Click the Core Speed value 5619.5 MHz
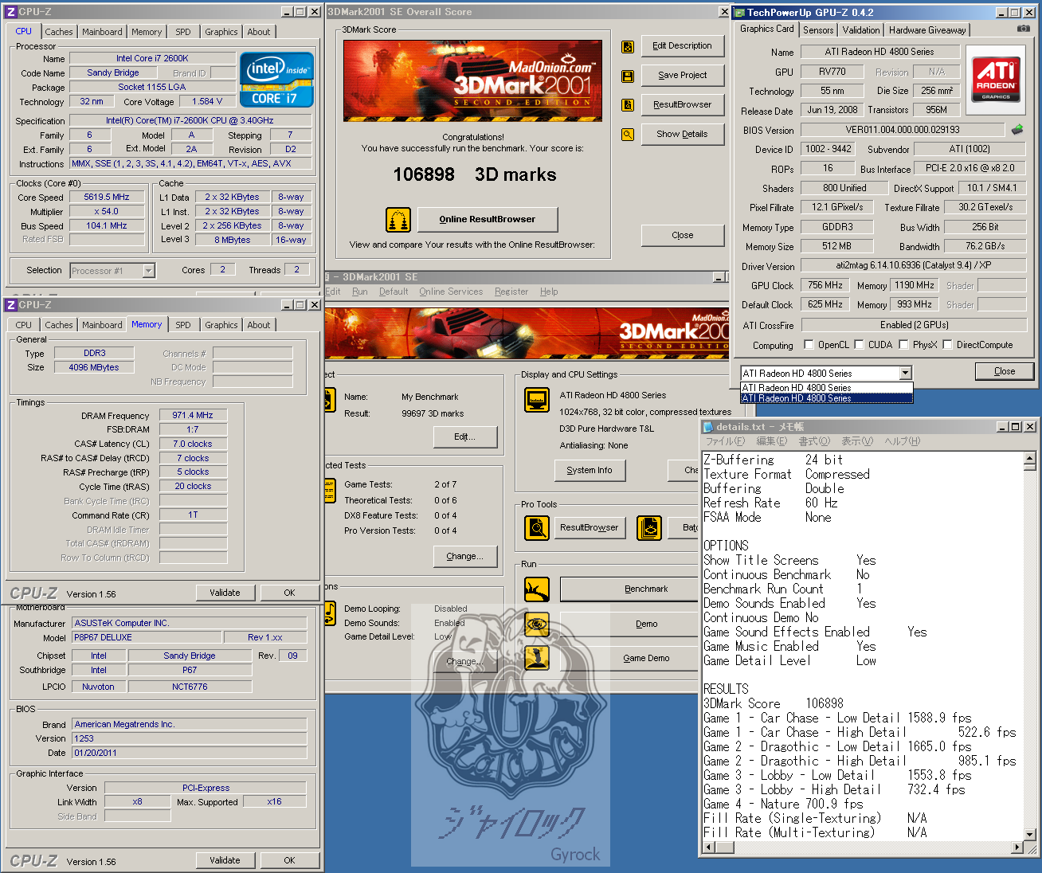1042x873 pixels. [x=107, y=197]
